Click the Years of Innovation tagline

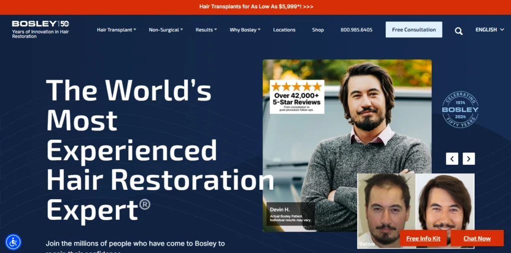[x=40, y=34]
